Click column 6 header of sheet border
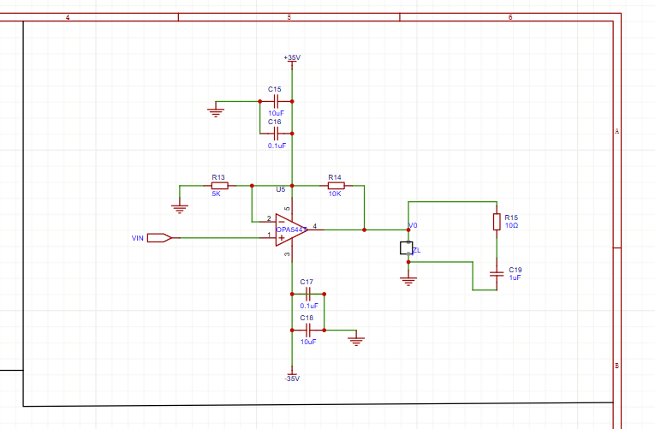 coord(510,17)
